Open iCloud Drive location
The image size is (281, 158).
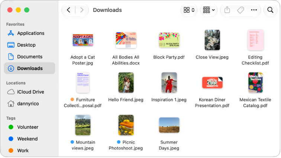coord(30,92)
